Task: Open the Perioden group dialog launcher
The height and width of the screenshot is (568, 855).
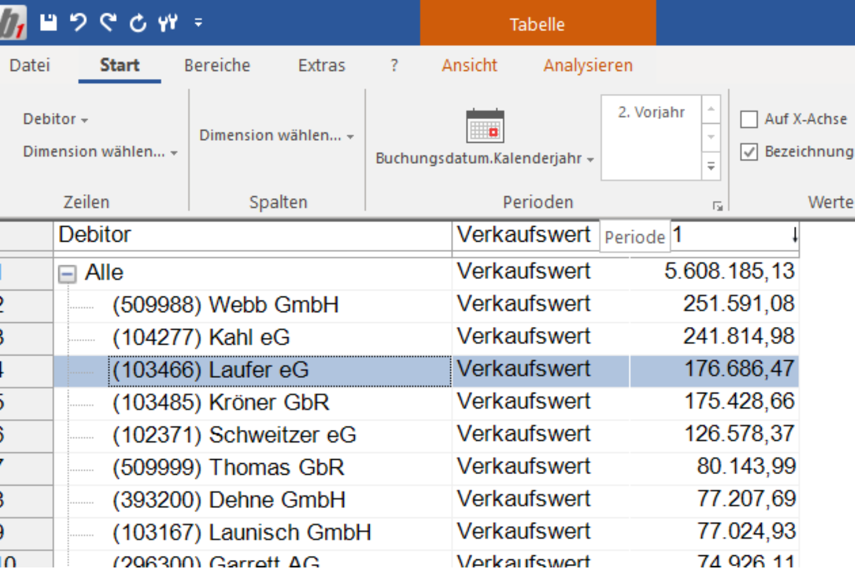Action: [717, 206]
